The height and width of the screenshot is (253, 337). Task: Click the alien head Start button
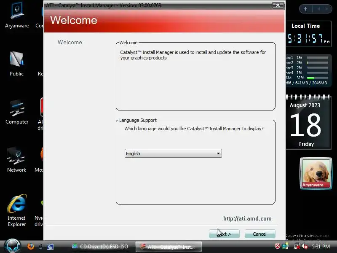pos(13,246)
